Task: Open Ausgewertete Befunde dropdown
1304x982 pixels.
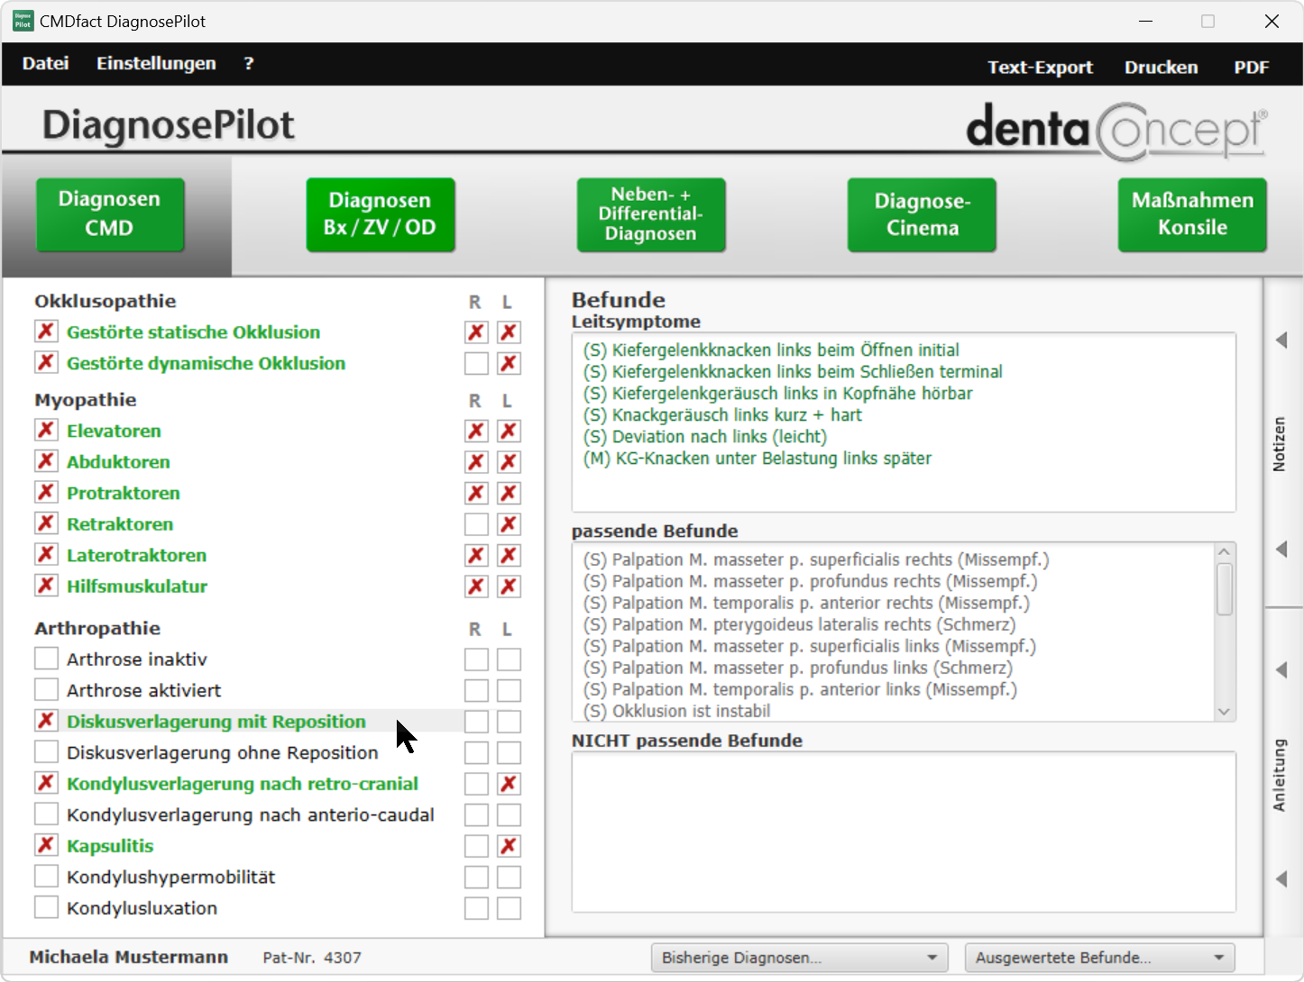Action: click(x=1099, y=958)
